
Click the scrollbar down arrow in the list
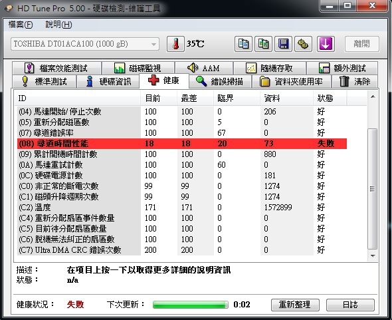tap(373, 255)
